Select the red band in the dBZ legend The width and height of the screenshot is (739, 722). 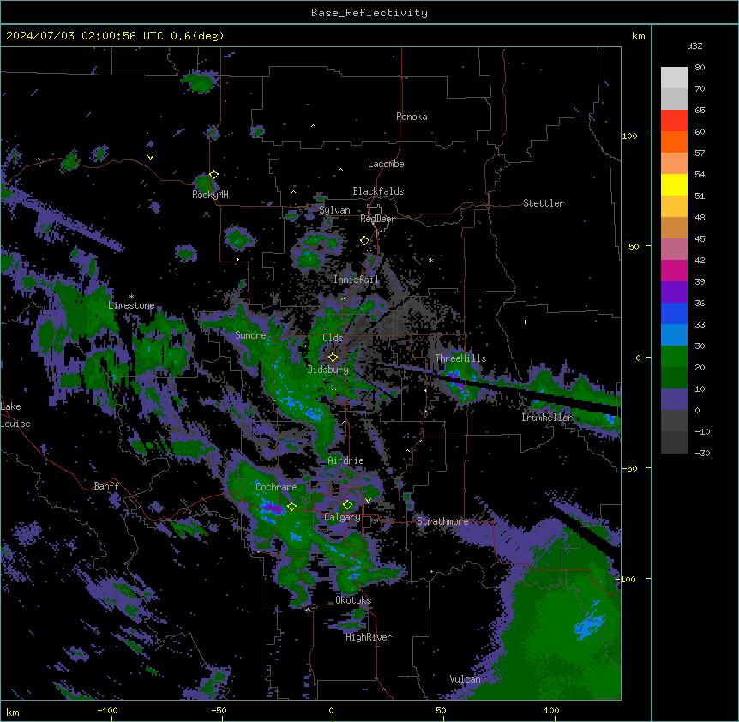click(x=674, y=120)
